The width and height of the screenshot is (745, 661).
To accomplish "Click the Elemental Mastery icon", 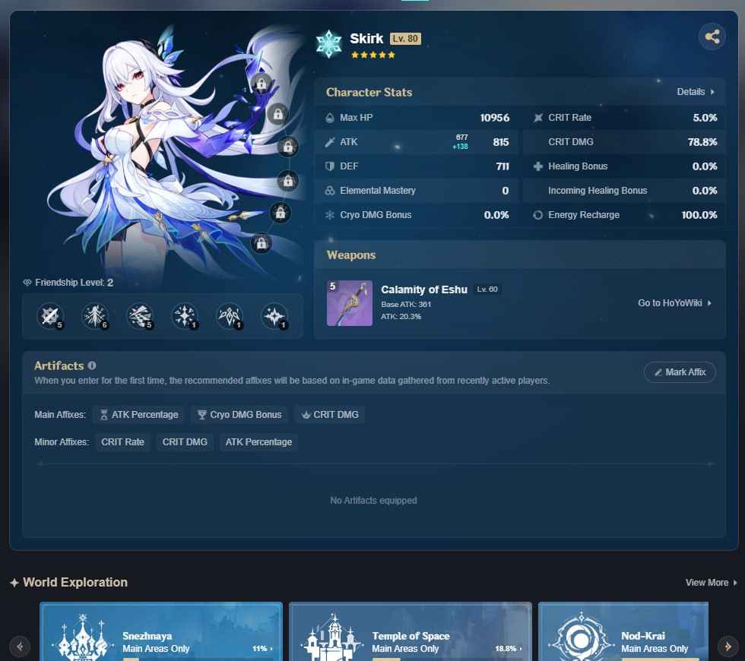I will pos(330,191).
